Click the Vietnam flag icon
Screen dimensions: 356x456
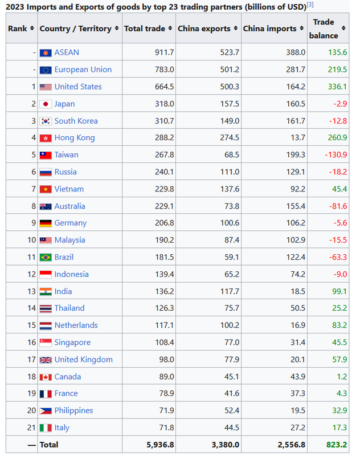tap(46, 189)
